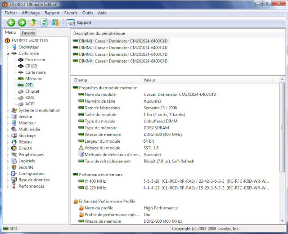
Task: Select the BIOS chip icon
Action: [x=21, y=98]
